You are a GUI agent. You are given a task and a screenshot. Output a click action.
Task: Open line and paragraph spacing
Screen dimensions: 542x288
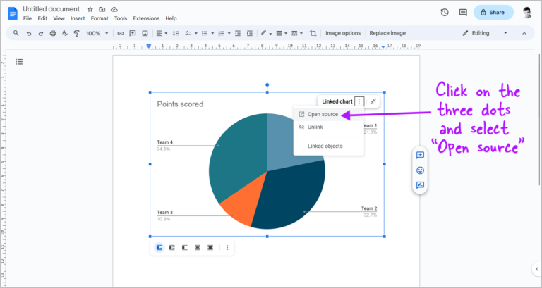coord(176,34)
